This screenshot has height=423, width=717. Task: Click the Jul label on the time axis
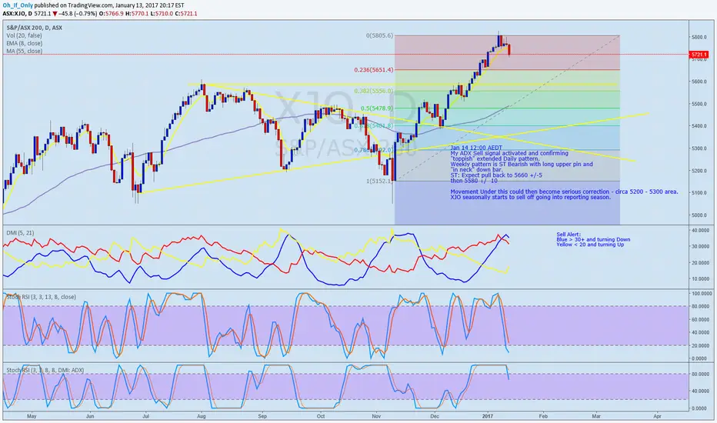pos(146,417)
